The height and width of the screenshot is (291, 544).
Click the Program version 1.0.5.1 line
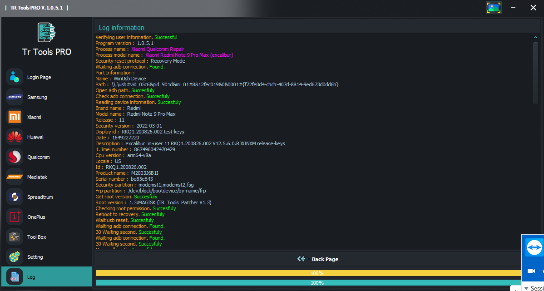[124, 43]
